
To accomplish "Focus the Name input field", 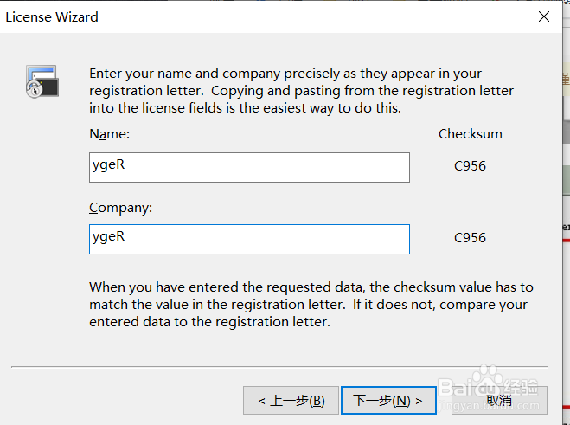I will tap(249, 168).
